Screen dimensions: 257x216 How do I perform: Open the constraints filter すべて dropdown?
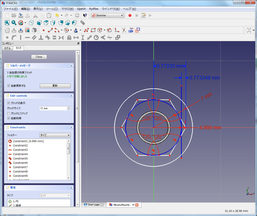pyautogui.click(x=55, y=135)
